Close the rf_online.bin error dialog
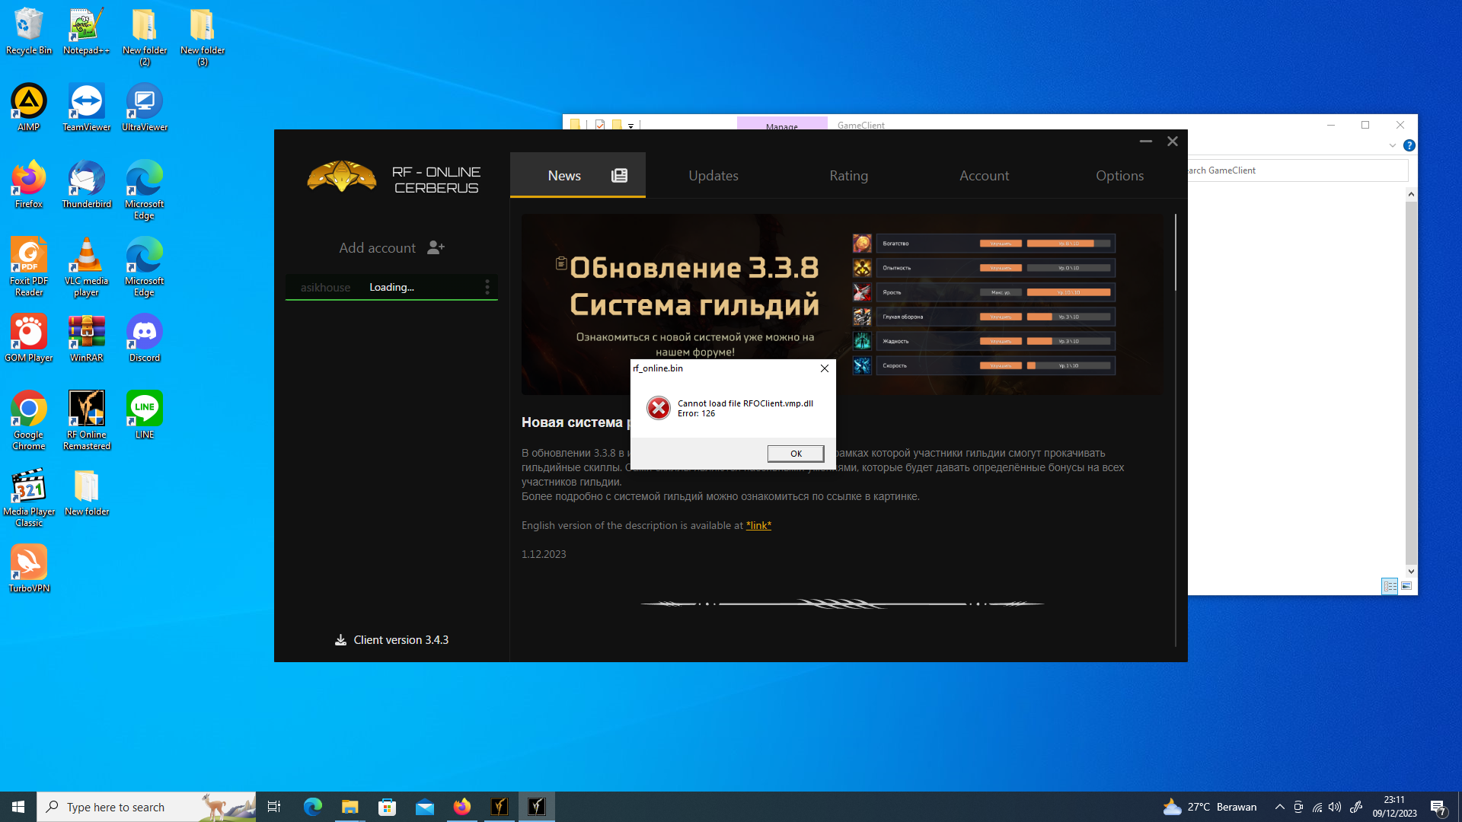Screen dimensions: 1462x822 pos(825,368)
